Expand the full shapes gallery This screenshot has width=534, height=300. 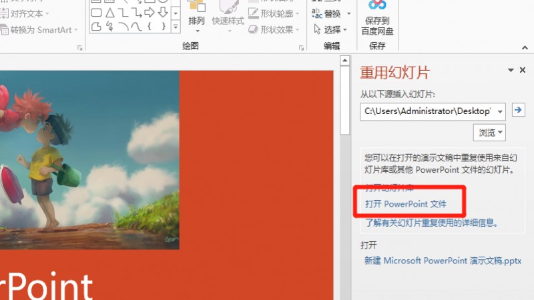pyautogui.click(x=176, y=27)
